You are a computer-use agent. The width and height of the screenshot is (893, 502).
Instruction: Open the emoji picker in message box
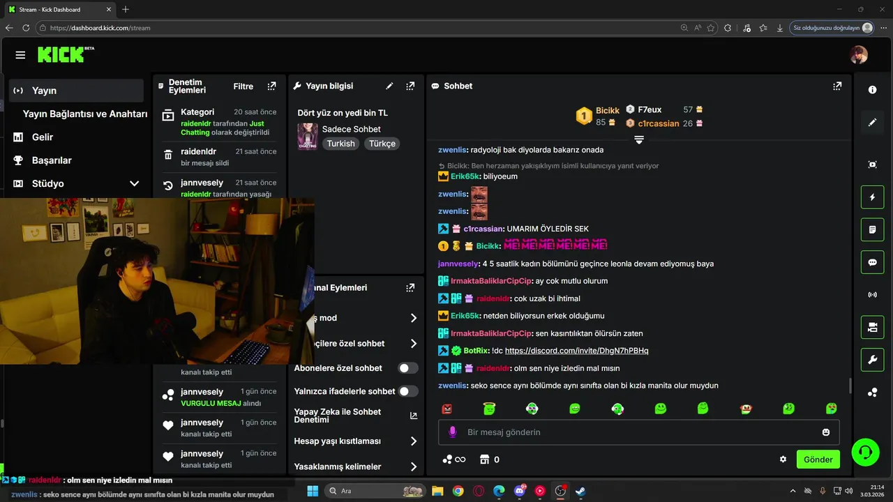[826, 432]
